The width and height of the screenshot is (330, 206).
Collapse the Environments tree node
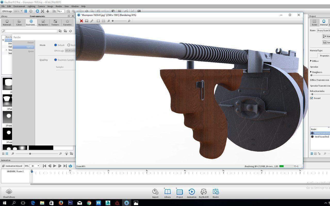(x=3, y=40)
